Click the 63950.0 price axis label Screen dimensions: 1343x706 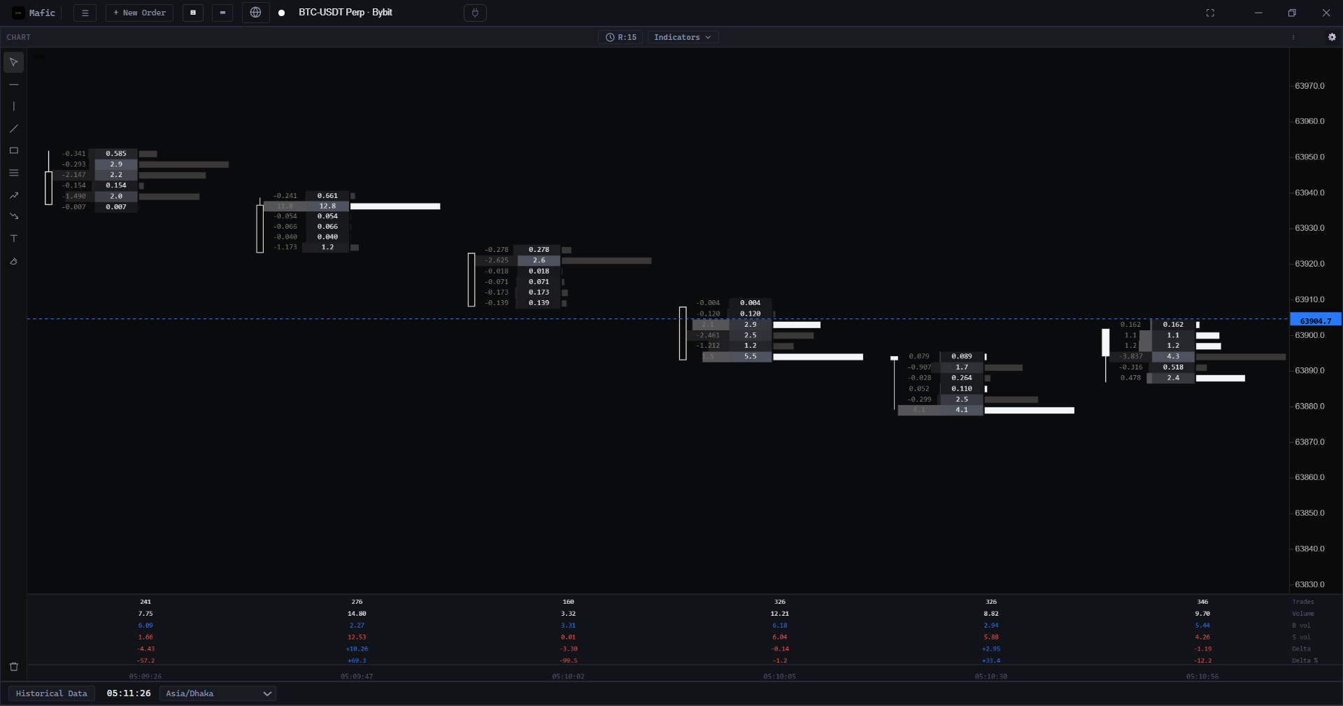[x=1309, y=157]
